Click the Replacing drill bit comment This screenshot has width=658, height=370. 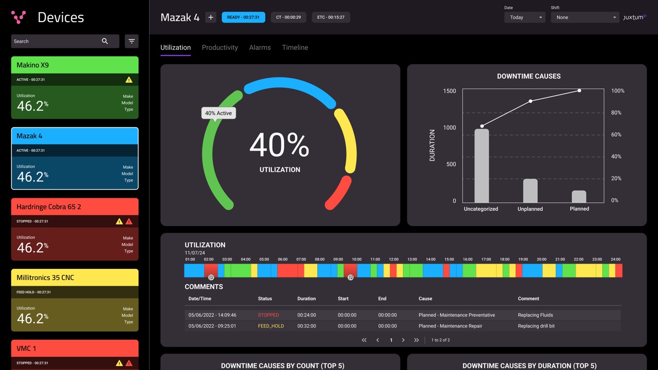tap(536, 326)
